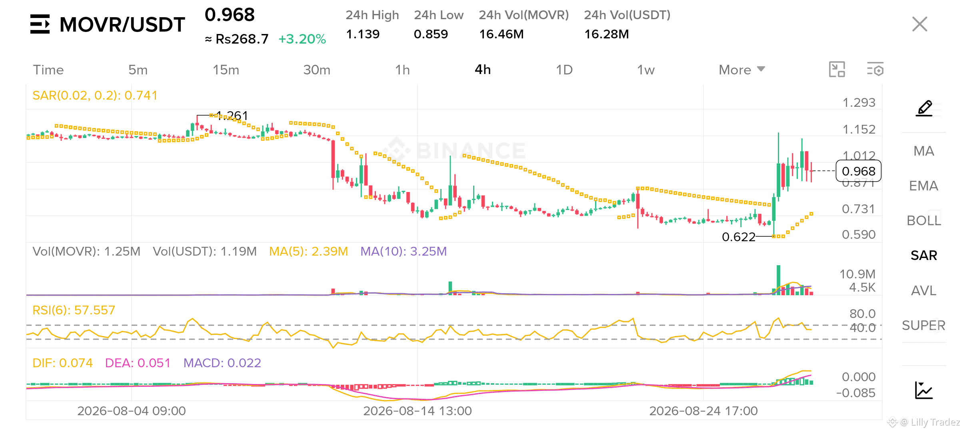963x432 pixels.
Task: Close the chart view
Action: click(x=919, y=24)
